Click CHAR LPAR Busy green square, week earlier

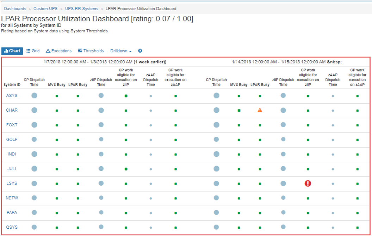(x=78, y=111)
